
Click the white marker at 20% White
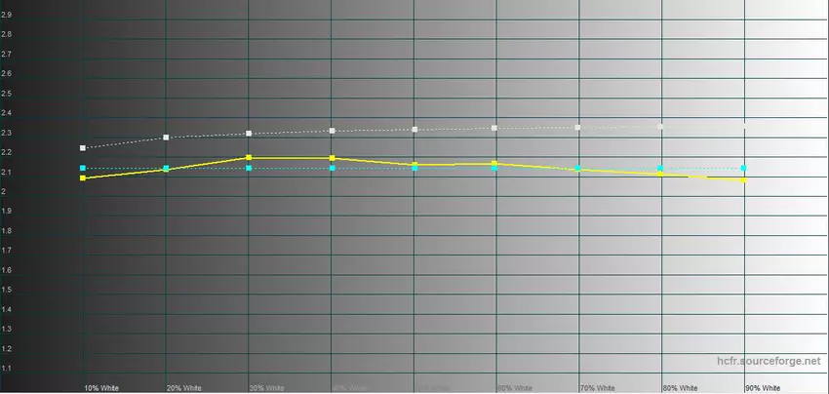(166, 138)
